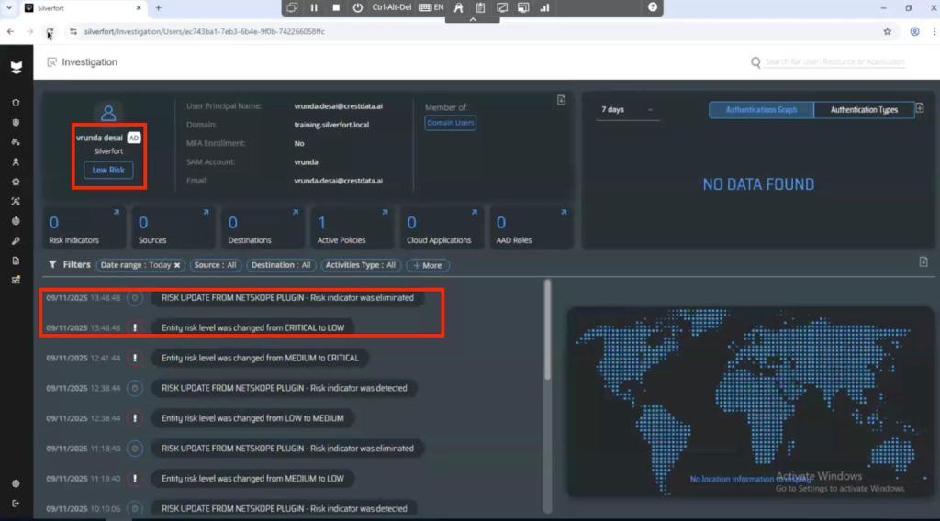Focus the User, Resource or Application search field

(834, 61)
